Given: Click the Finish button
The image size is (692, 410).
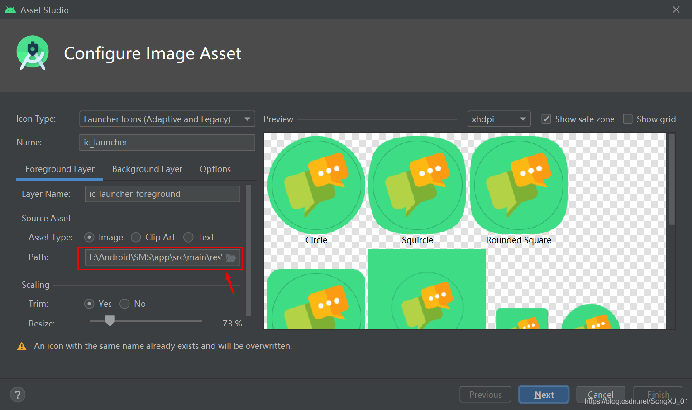Looking at the screenshot, I should click(658, 395).
